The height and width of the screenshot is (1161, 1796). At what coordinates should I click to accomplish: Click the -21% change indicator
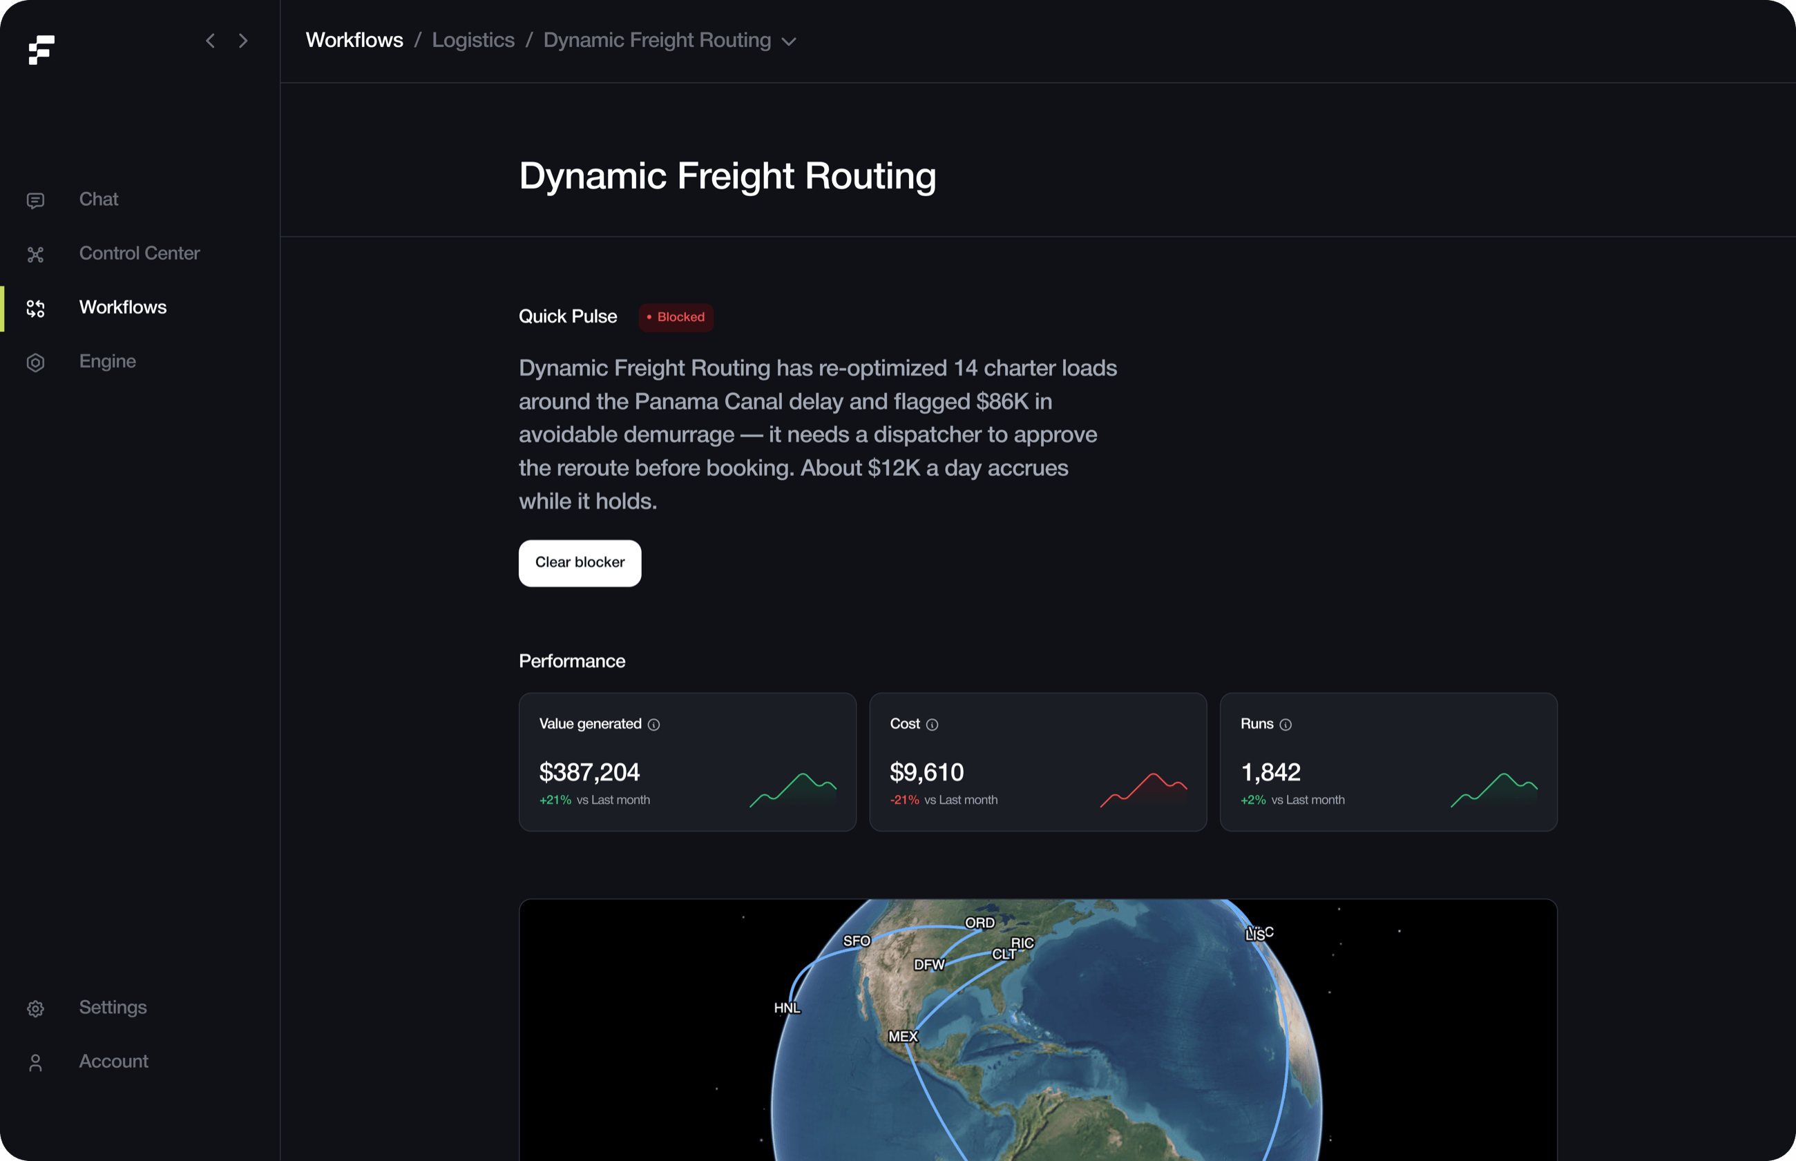904,800
